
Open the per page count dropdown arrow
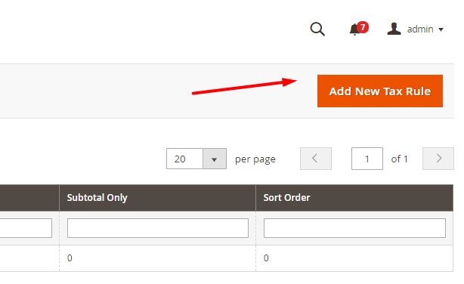[x=215, y=159]
